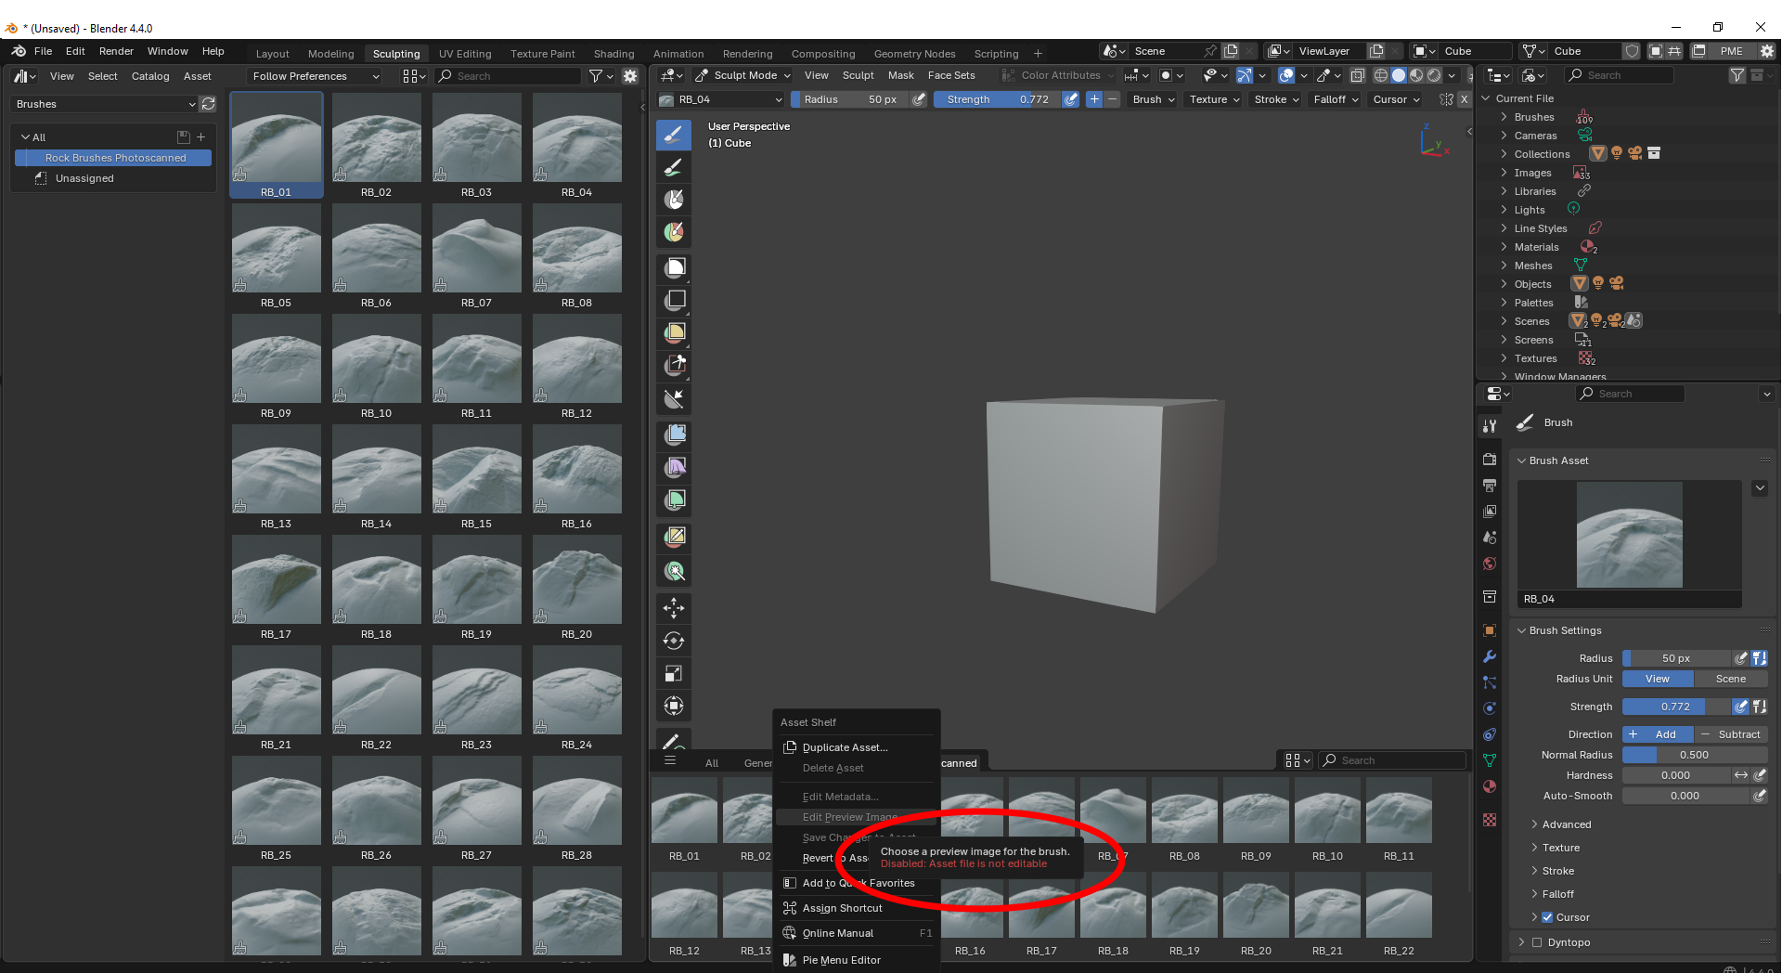
Task: Adjust the Normal Radius slider
Action: [x=1695, y=755]
